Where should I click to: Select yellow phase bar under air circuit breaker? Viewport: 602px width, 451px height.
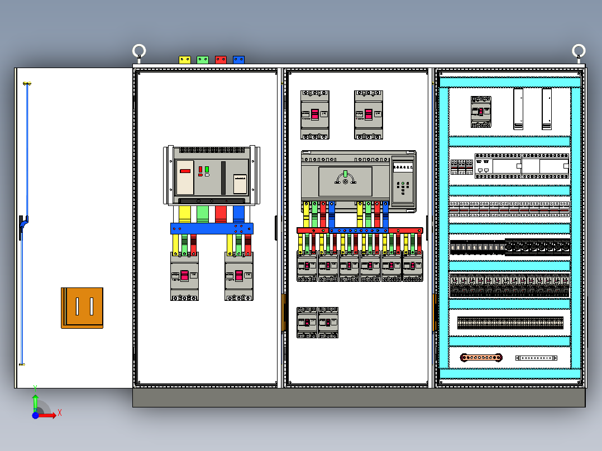tap(185, 214)
